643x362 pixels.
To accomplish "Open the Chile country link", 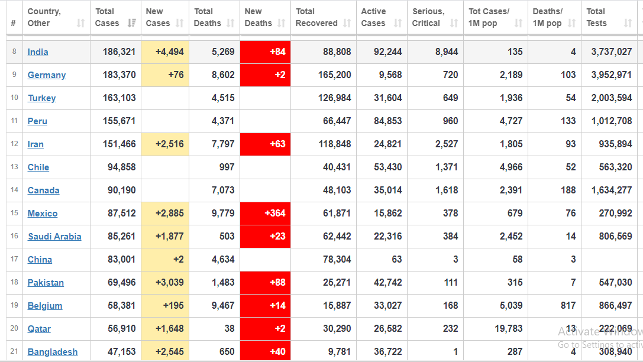I will pos(38,167).
